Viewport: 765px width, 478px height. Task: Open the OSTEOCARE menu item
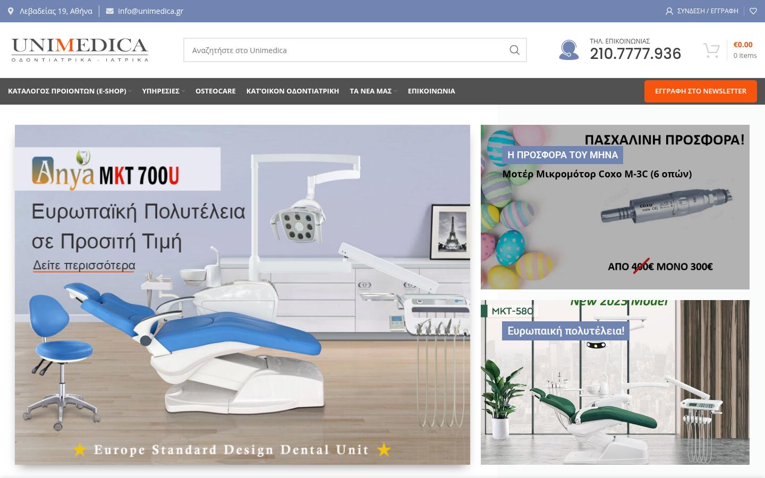click(216, 91)
